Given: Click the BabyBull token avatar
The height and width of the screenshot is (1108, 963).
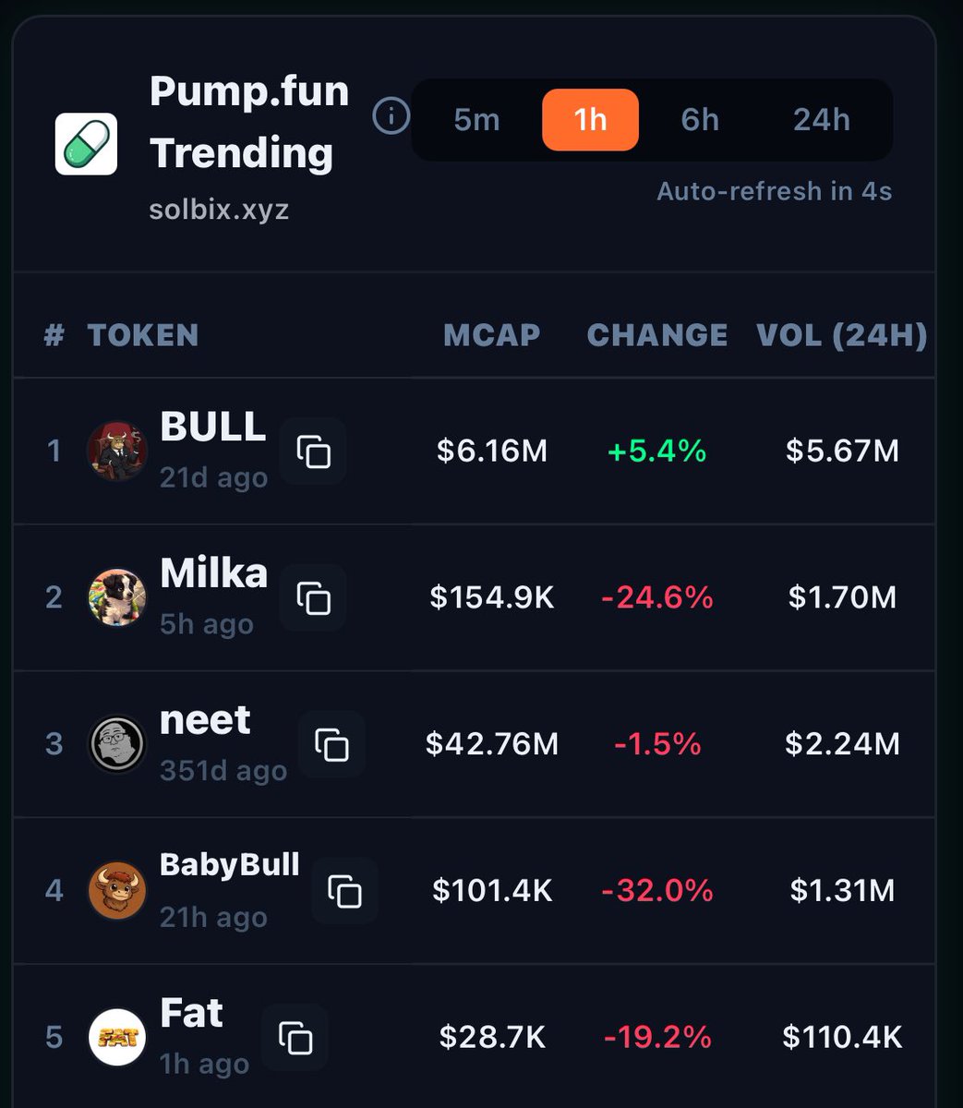Looking at the screenshot, I should coord(117,891).
